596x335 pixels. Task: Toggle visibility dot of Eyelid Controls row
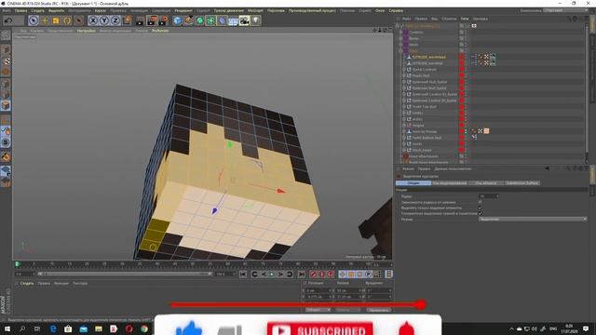[x=462, y=70]
